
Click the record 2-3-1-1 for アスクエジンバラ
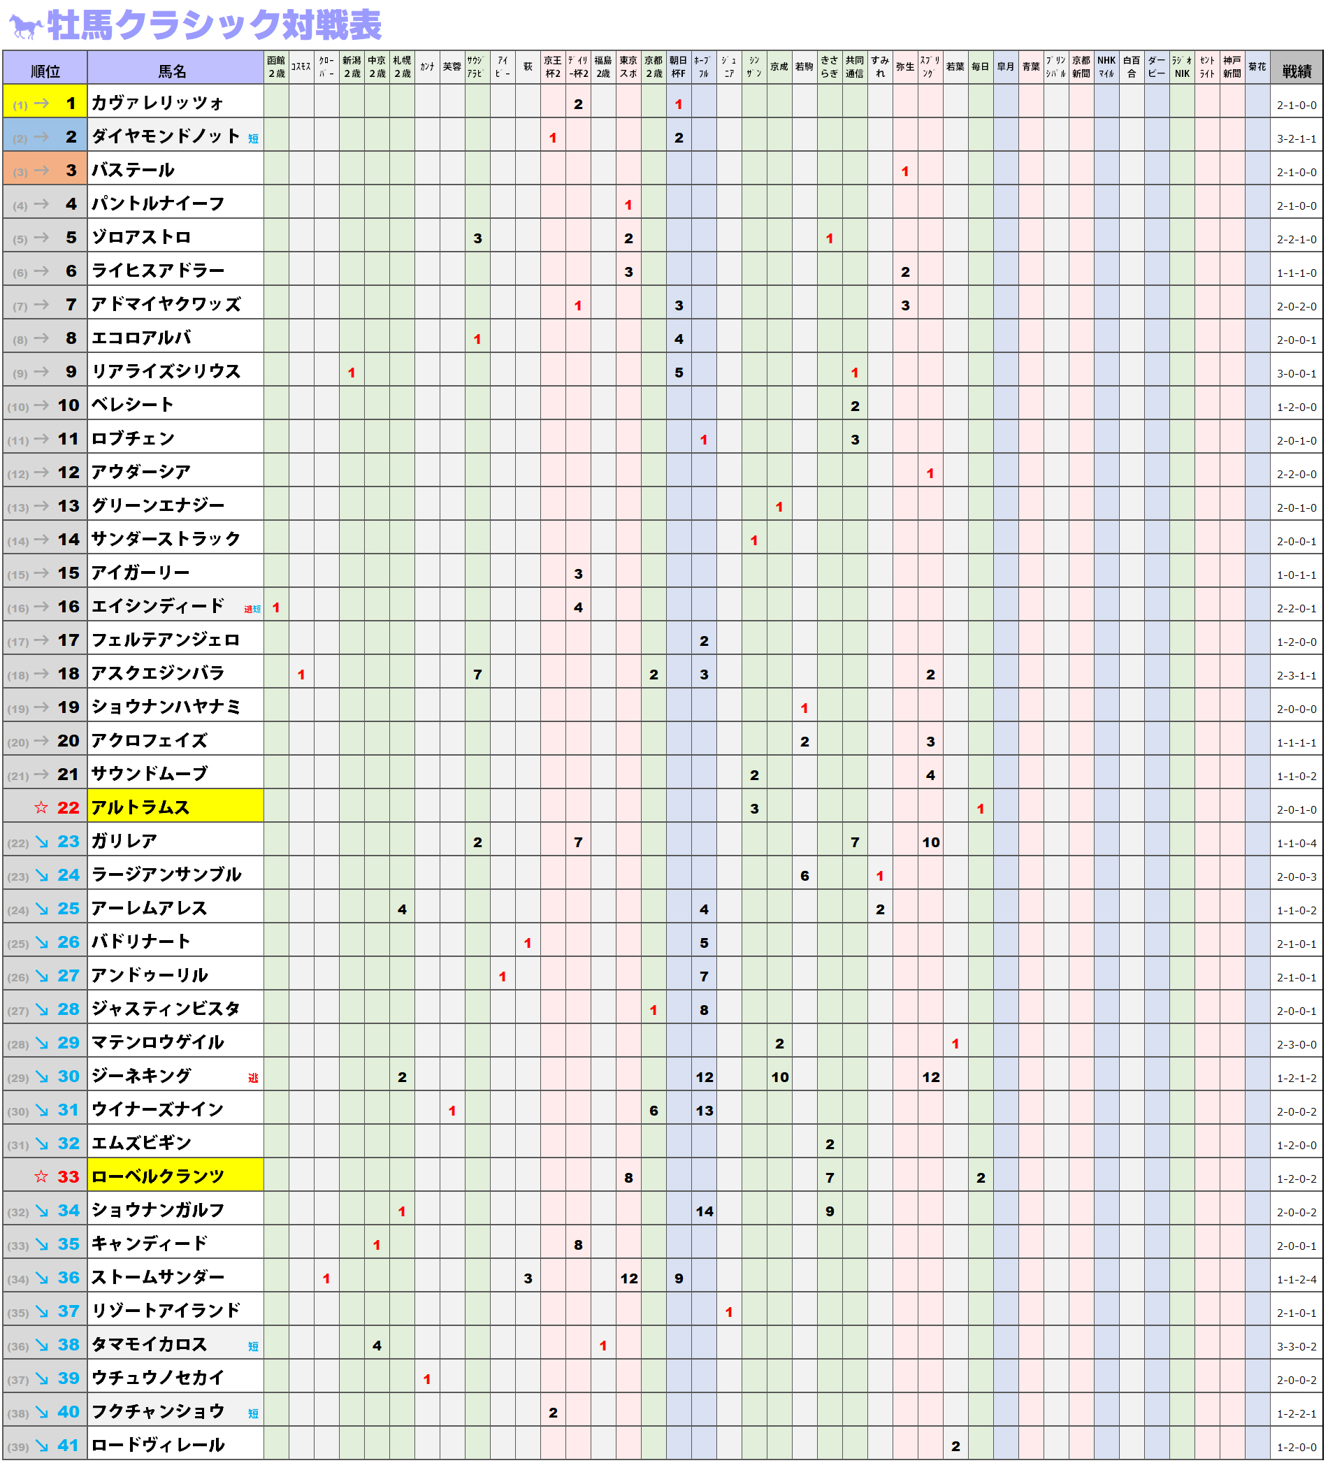coord(1297,676)
